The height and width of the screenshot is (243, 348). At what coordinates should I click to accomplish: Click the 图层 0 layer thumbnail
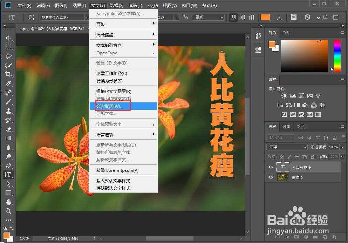[283, 177]
